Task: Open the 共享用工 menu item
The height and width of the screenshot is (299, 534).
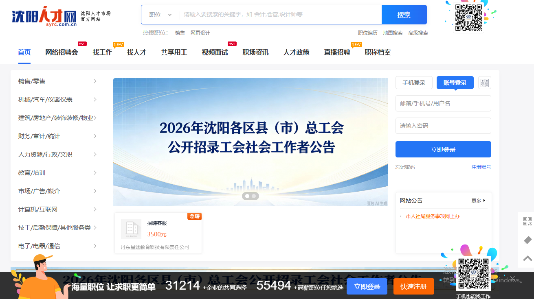Action: pyautogui.click(x=174, y=52)
